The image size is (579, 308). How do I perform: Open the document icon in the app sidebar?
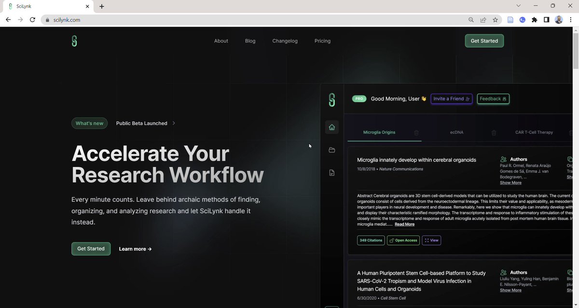[x=332, y=172]
